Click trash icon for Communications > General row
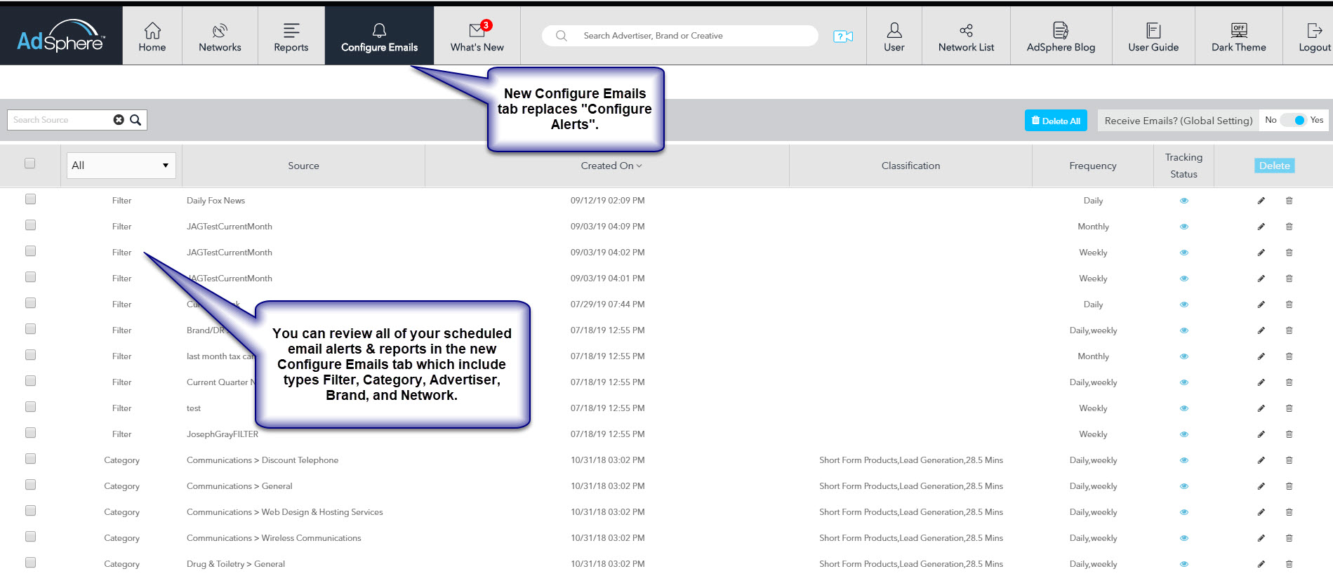The height and width of the screenshot is (576, 1333). point(1289,486)
